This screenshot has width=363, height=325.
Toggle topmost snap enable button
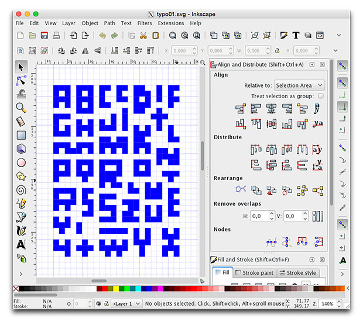pyautogui.click(x=343, y=66)
